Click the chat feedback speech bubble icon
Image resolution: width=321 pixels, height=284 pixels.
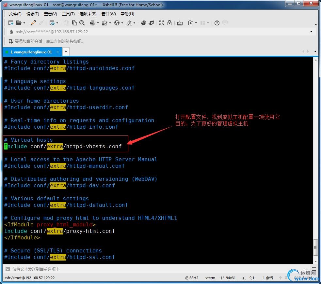point(225,23)
